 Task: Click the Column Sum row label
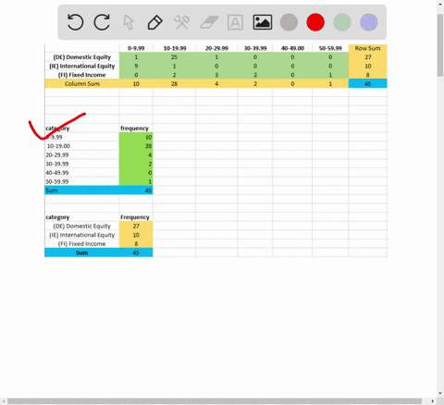82,83
